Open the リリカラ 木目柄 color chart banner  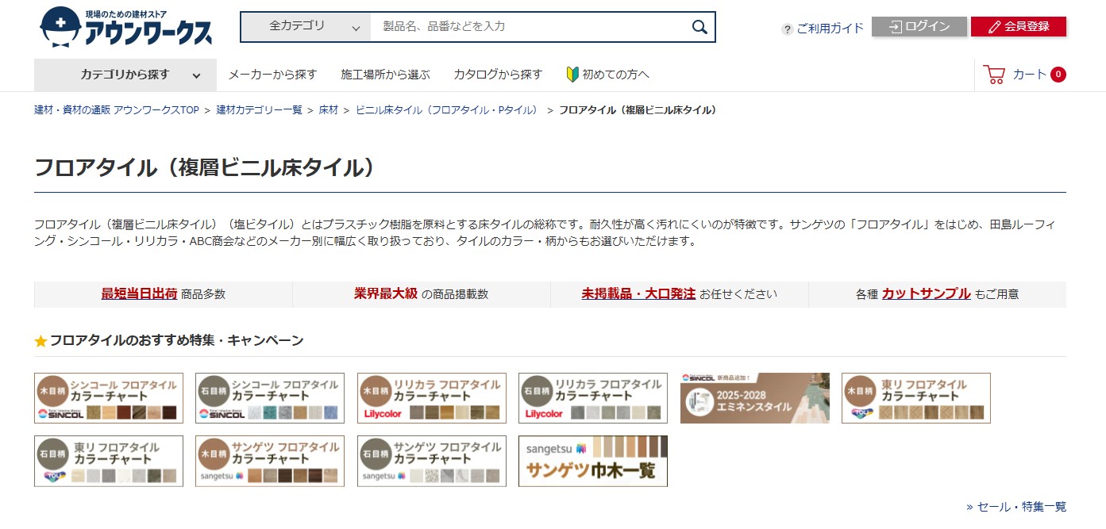432,398
